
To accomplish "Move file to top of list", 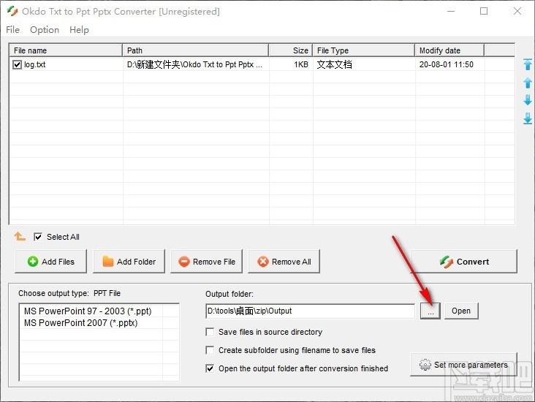I will pyautogui.click(x=528, y=64).
